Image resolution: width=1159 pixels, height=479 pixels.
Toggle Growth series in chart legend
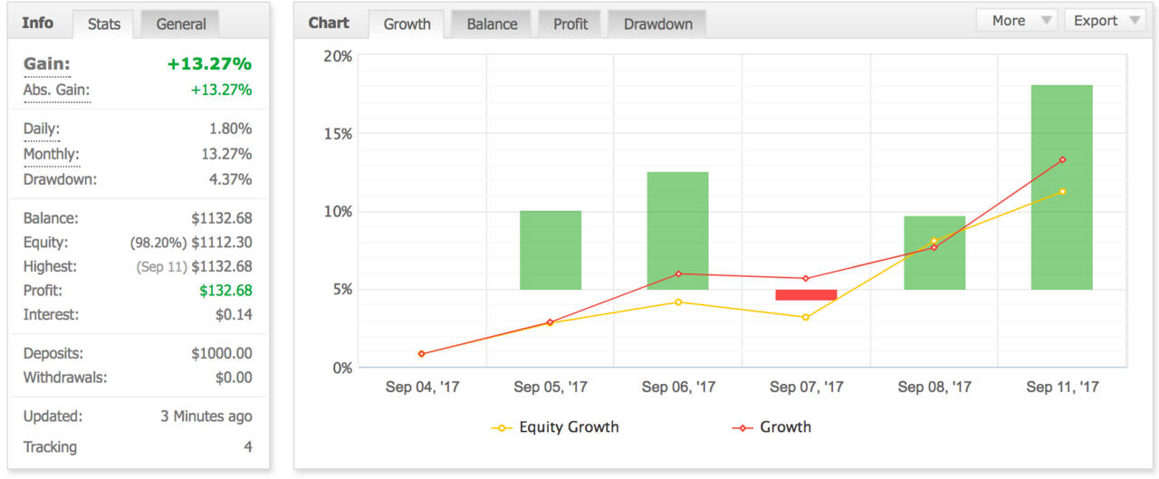tap(771, 427)
